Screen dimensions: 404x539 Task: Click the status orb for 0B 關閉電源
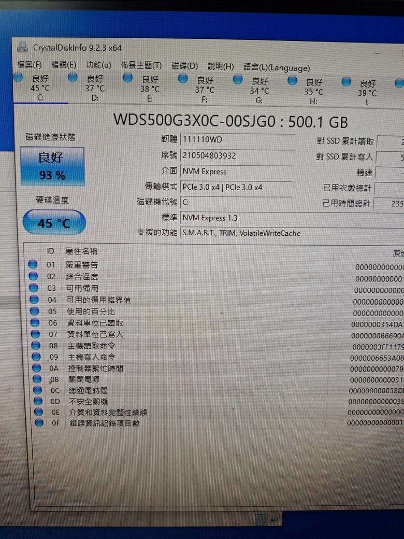(37, 379)
